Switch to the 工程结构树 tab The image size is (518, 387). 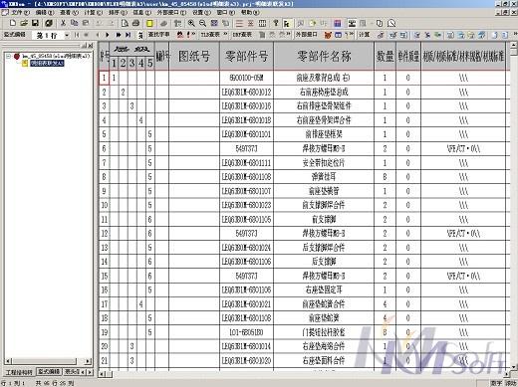19,372
